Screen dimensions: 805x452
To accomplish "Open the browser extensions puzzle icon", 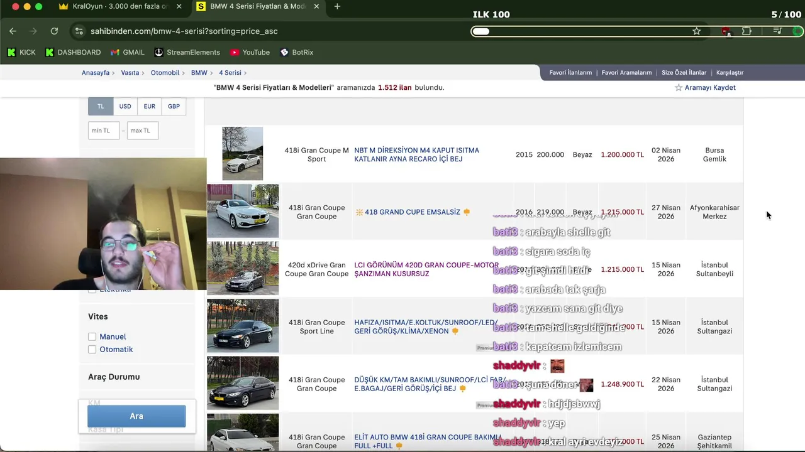I will [747, 31].
